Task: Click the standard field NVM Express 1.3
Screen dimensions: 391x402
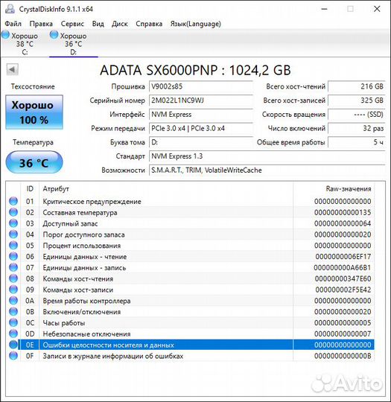Action: click(267, 156)
